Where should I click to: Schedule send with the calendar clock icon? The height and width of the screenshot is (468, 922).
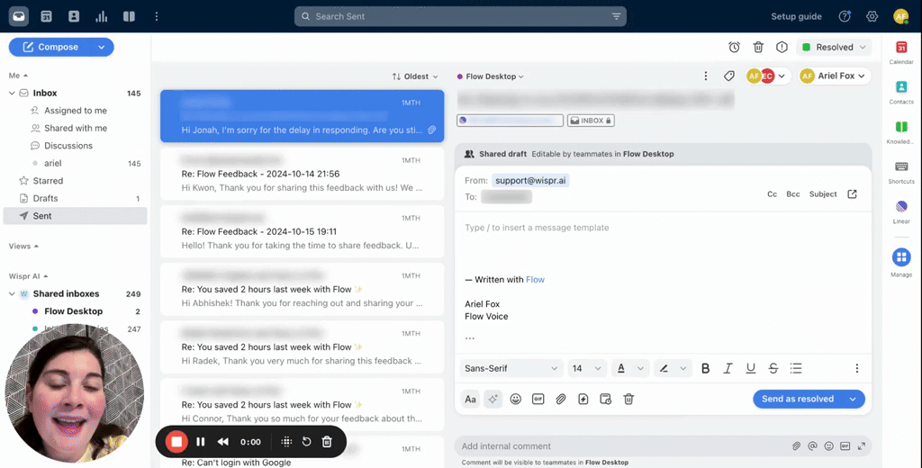[606, 400]
